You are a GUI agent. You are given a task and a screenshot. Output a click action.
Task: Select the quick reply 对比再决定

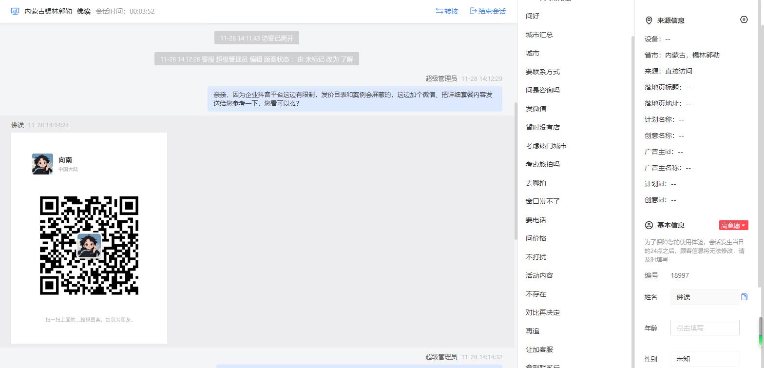pyautogui.click(x=543, y=312)
